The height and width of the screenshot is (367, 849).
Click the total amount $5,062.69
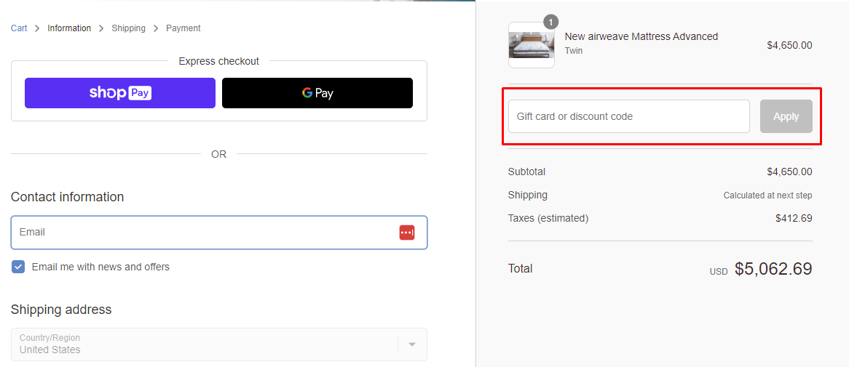773,269
